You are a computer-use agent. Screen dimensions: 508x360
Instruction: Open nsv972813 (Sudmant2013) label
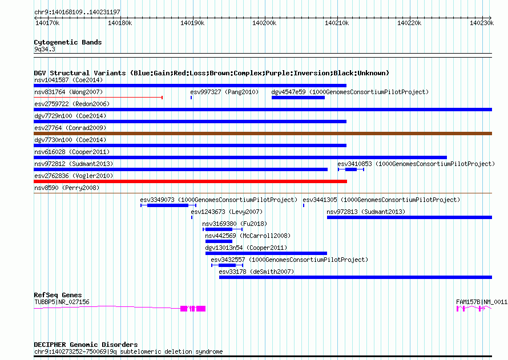click(366, 212)
